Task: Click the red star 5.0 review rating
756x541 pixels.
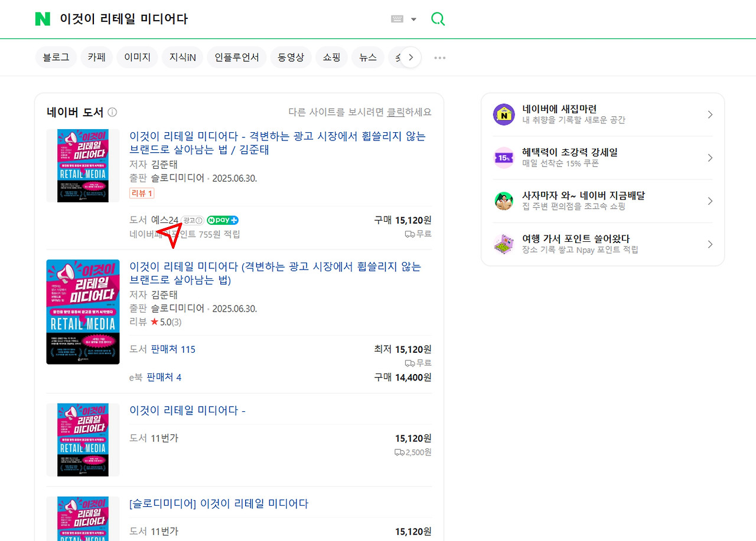Action: pos(166,323)
